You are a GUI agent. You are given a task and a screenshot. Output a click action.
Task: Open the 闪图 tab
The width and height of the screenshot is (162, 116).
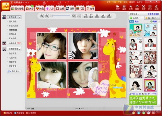point(80,9)
